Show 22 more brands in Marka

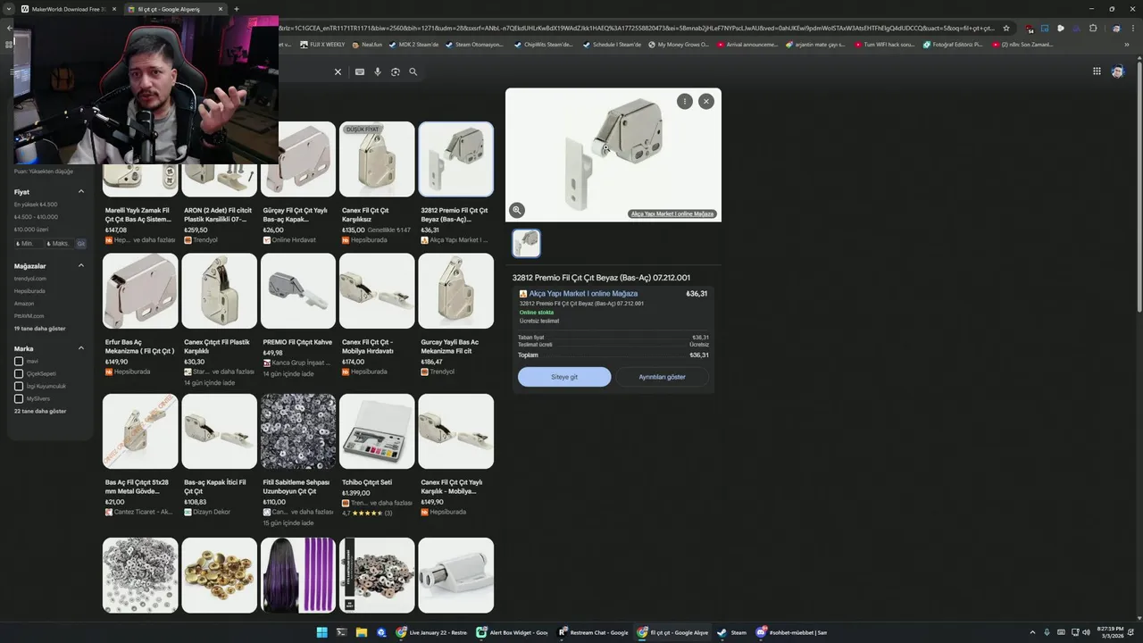40,411
